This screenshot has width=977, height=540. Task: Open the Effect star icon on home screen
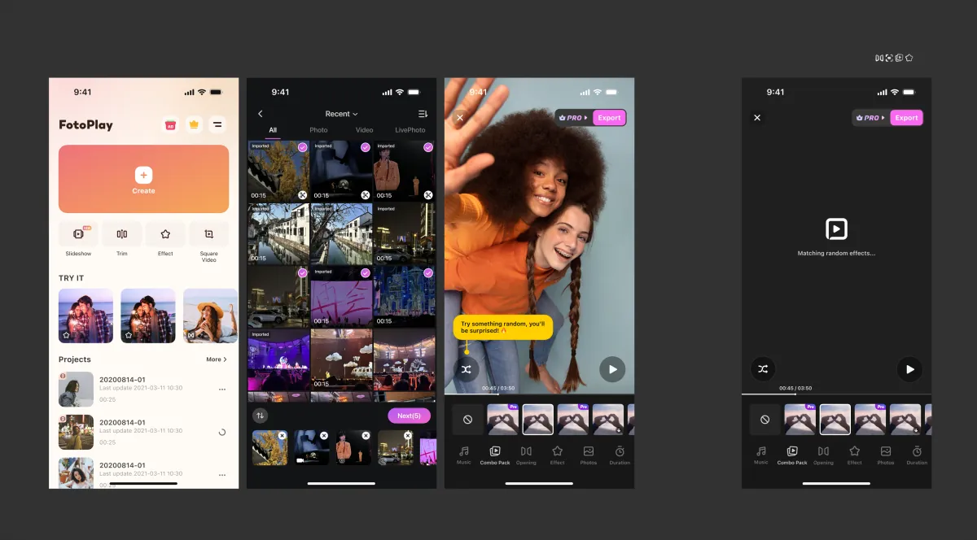click(x=165, y=234)
